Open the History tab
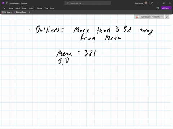The width and height of the screenshot is (173, 129). pyautogui.click(x=31, y=8)
